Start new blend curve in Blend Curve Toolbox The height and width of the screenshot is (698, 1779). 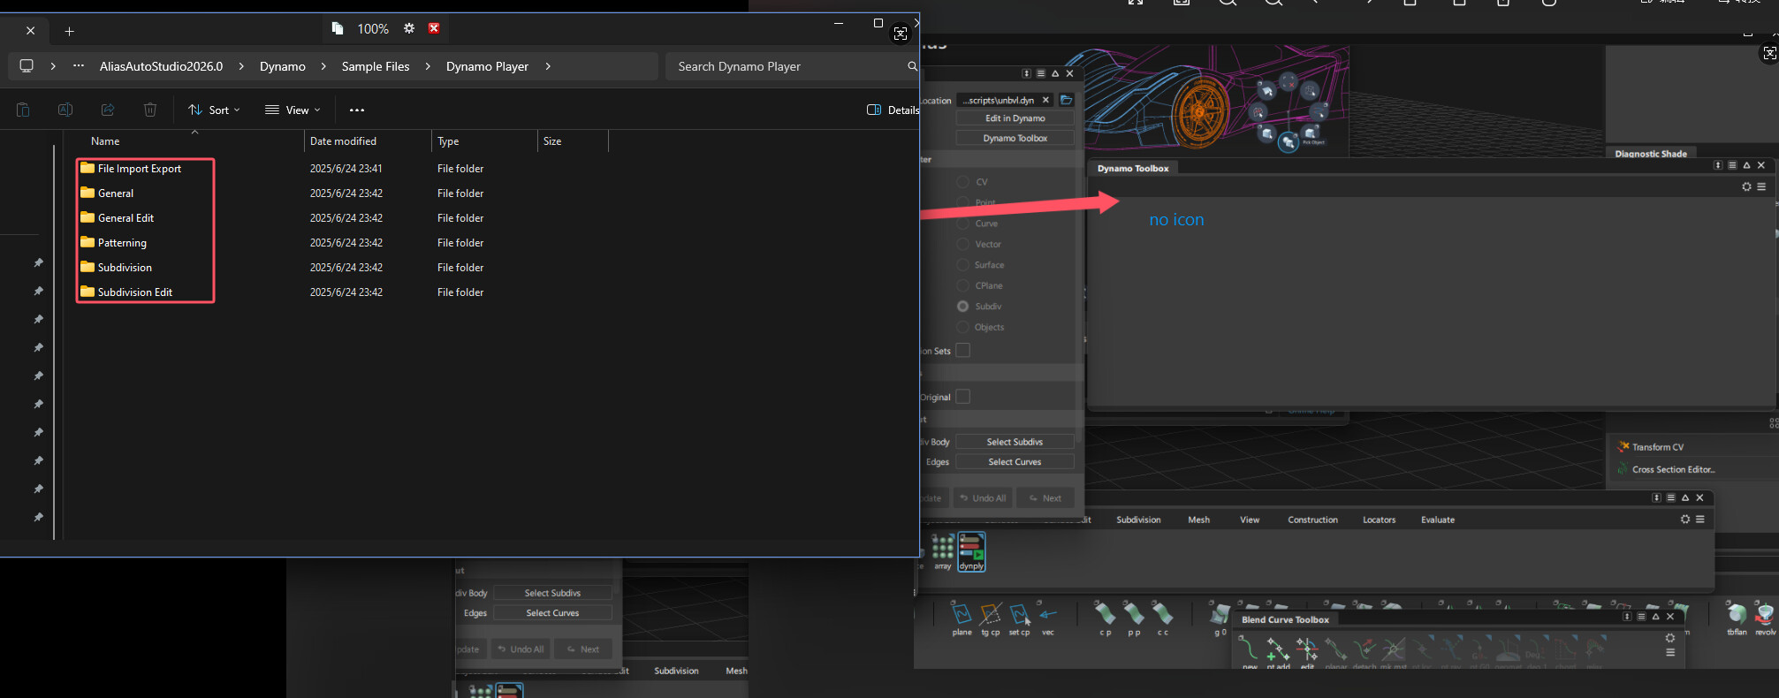1249,652
